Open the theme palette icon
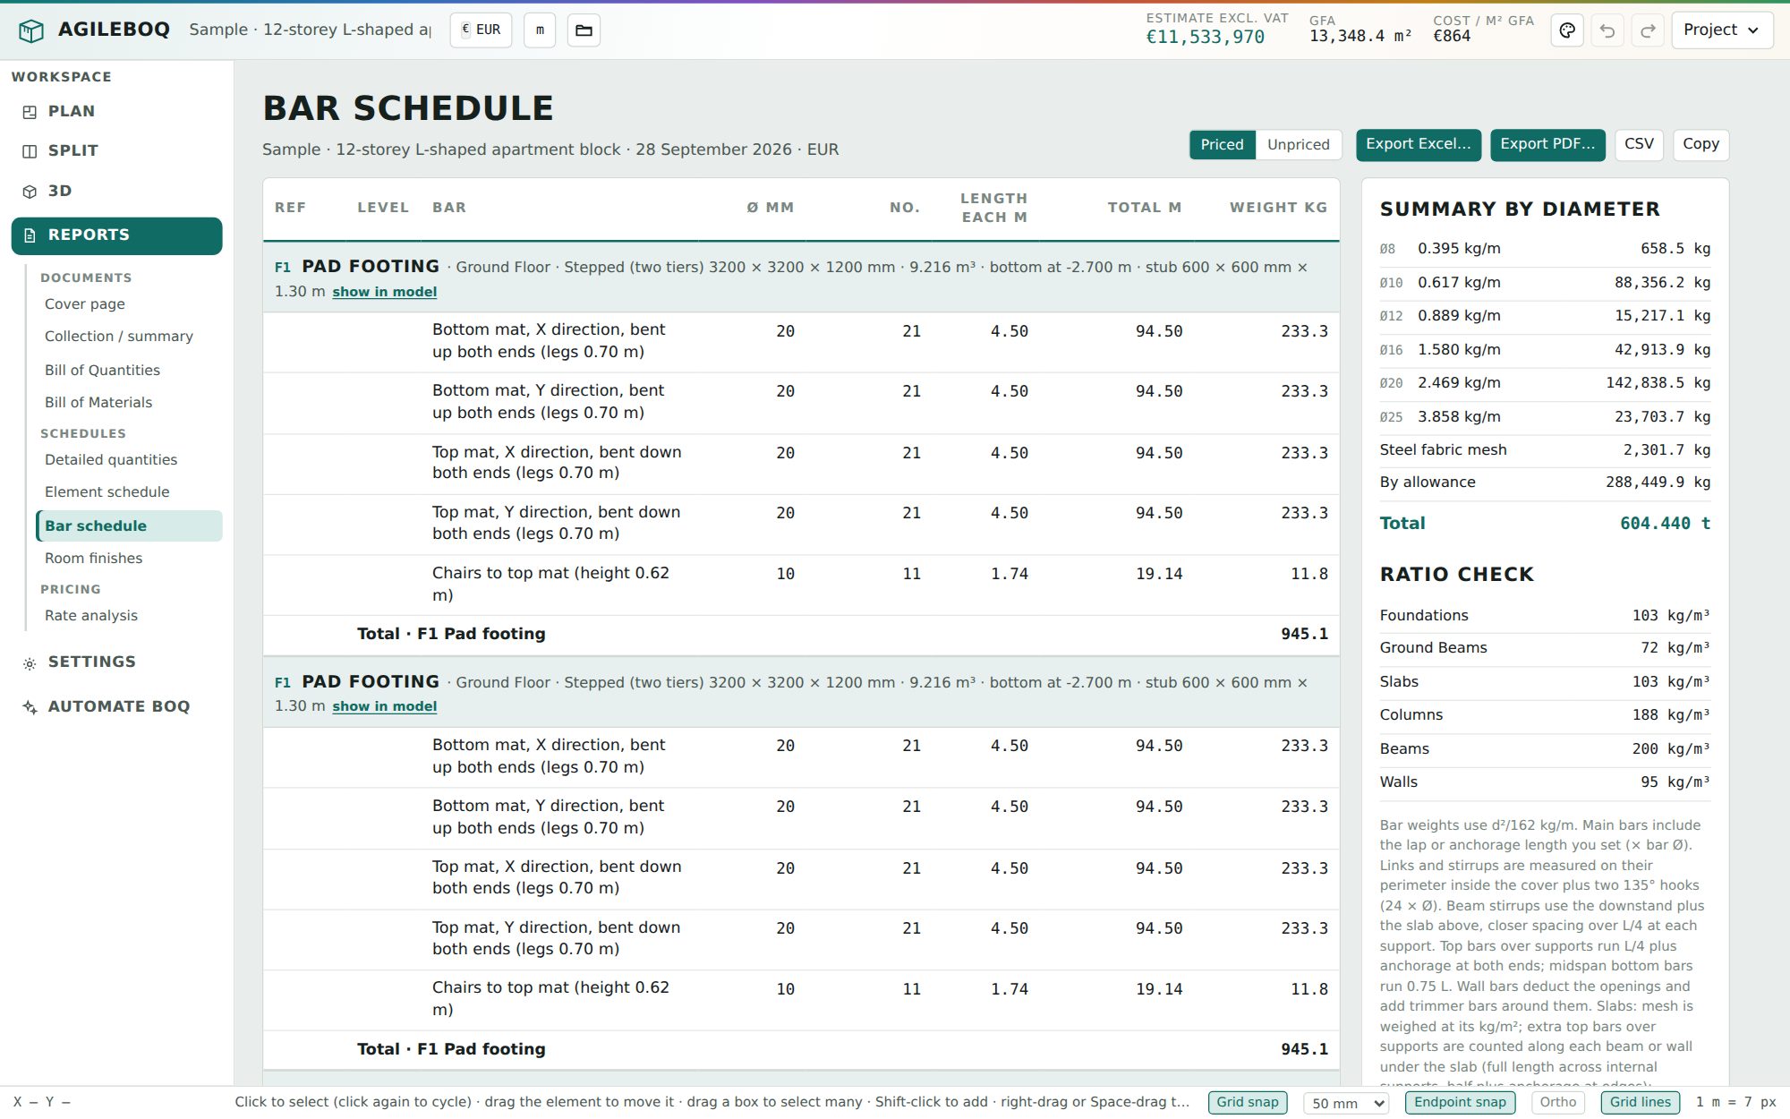This screenshot has width=1790, height=1119. pos(1567,30)
